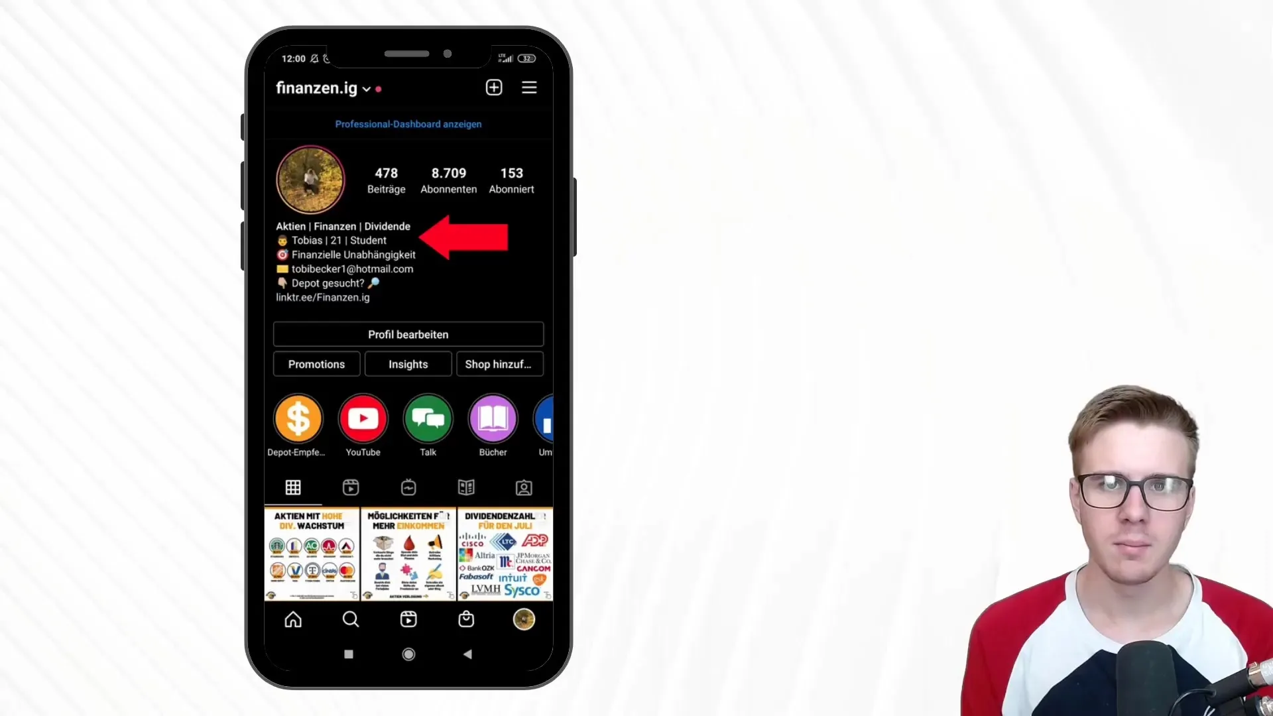Switch to the video/TV posts tab
The image size is (1273, 716).
[x=408, y=488]
